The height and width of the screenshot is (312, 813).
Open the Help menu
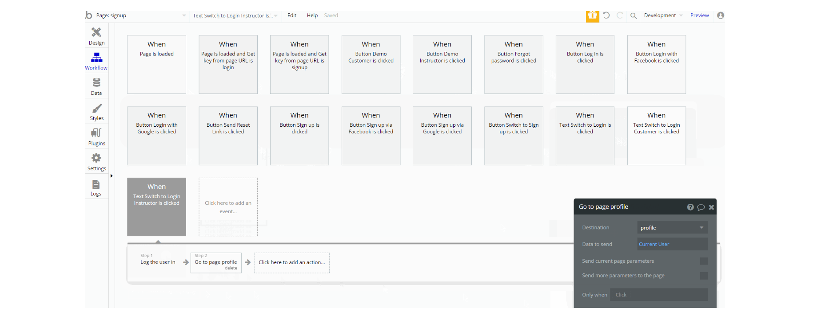(x=312, y=16)
